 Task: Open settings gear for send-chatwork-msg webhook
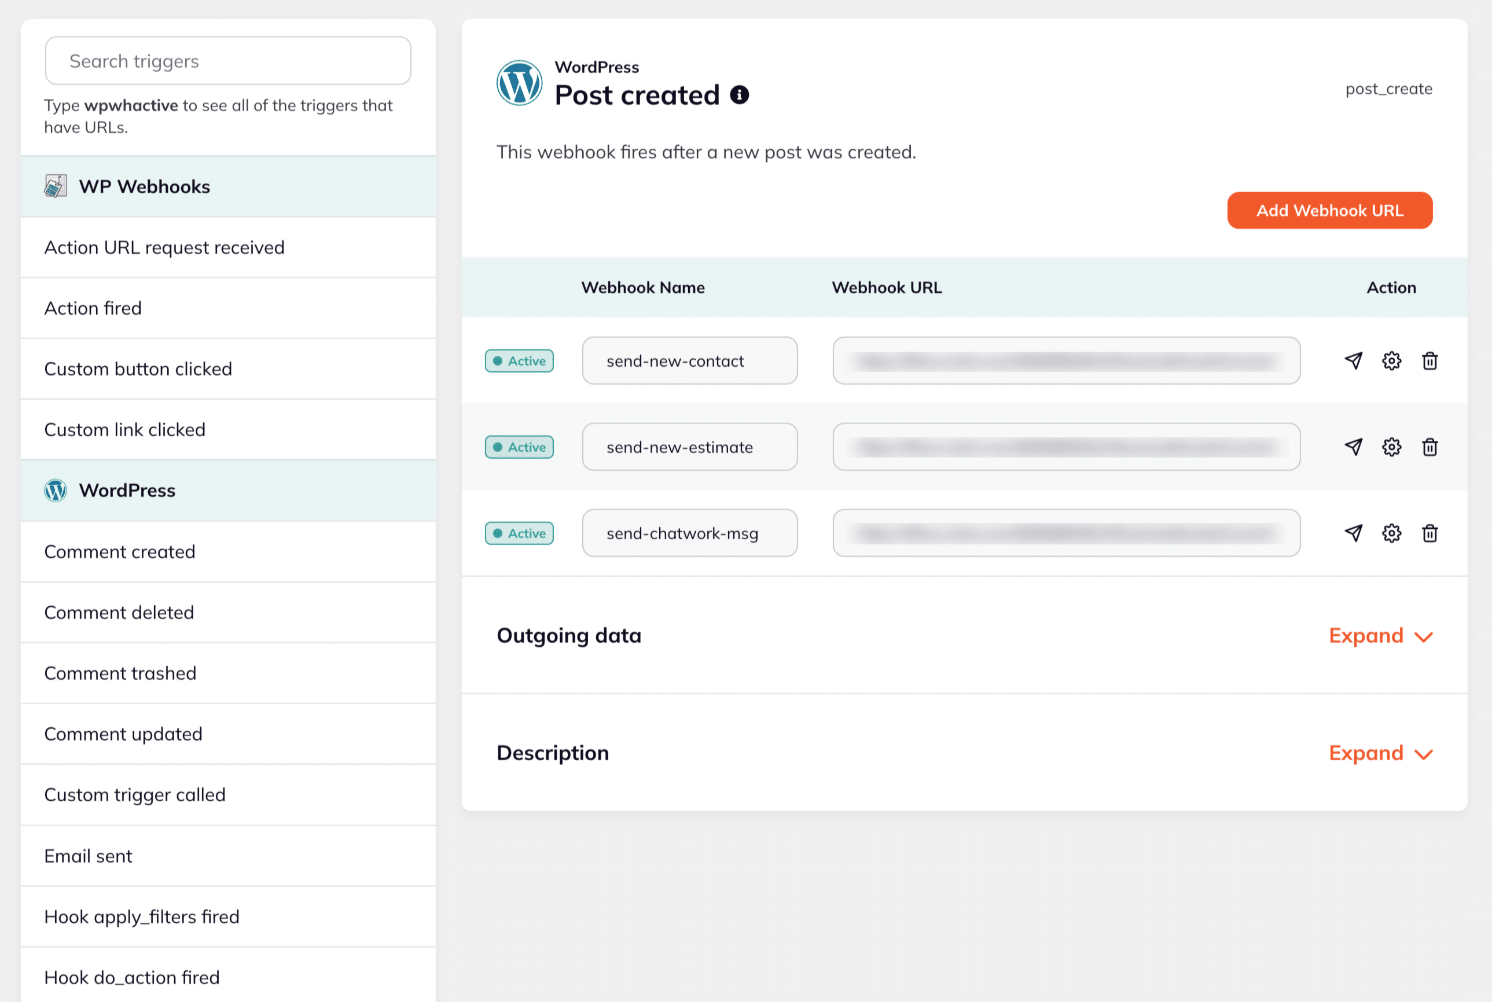pos(1391,533)
